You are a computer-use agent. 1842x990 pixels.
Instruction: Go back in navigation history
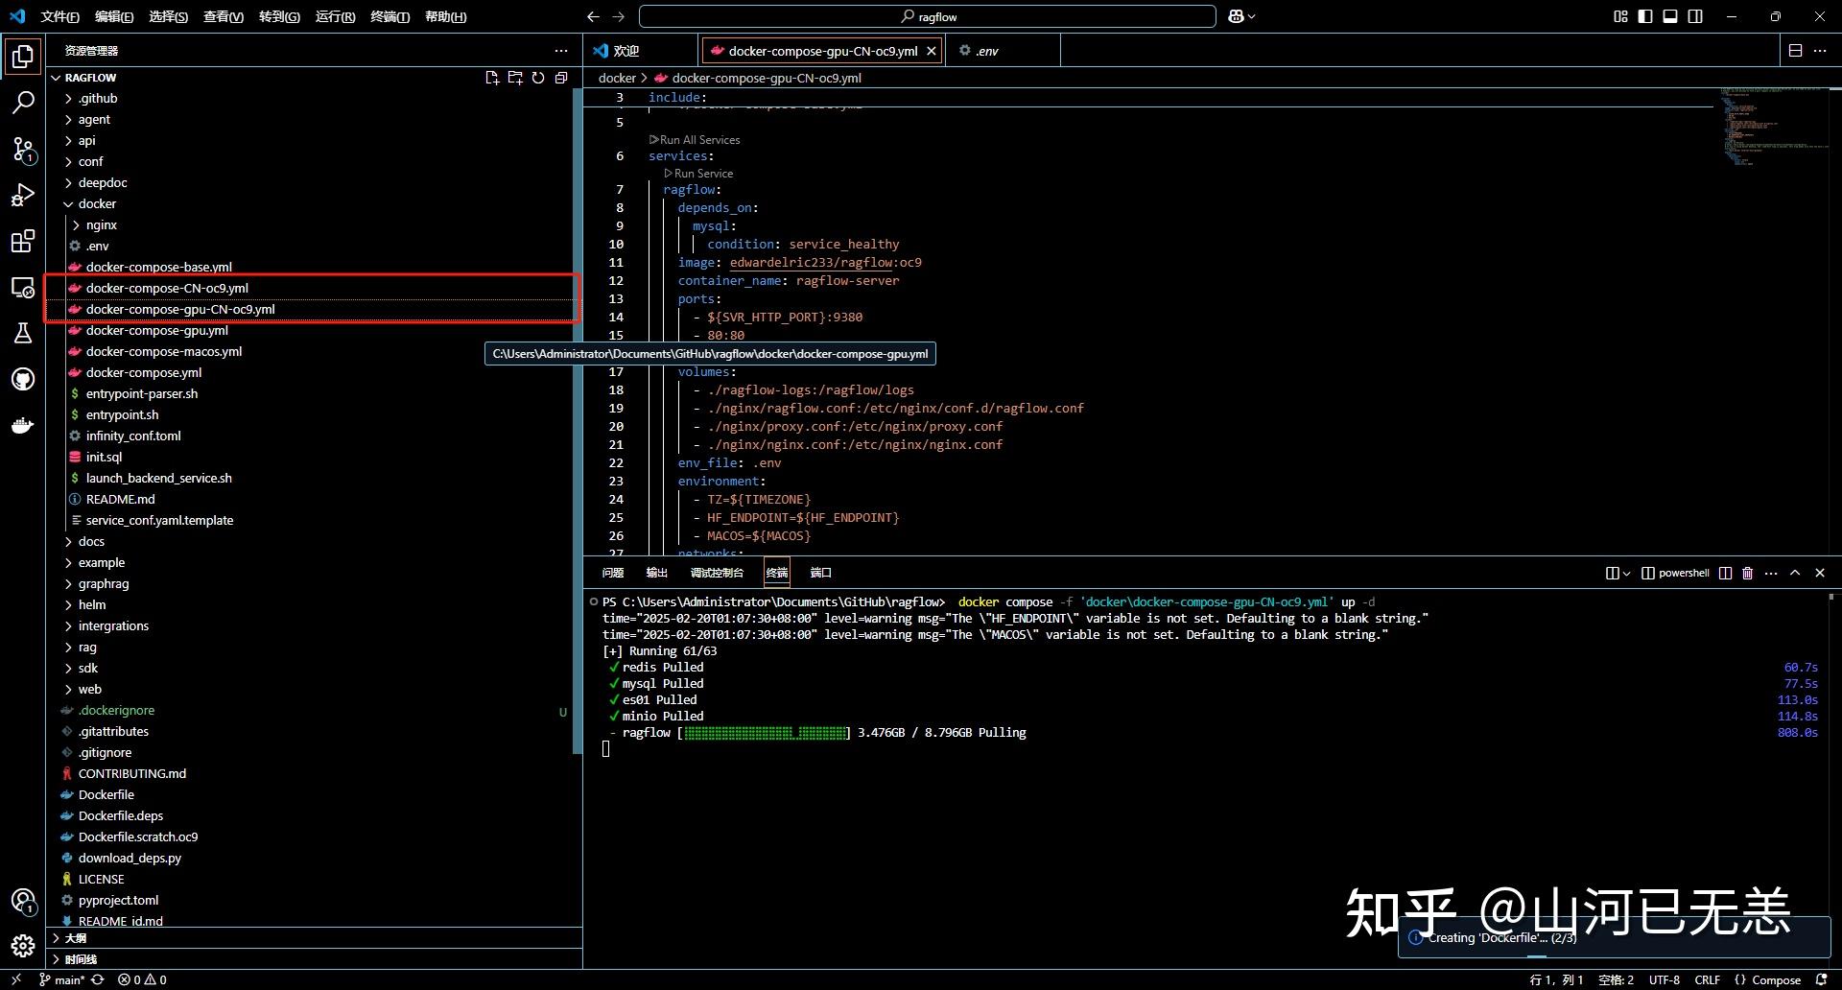(593, 16)
